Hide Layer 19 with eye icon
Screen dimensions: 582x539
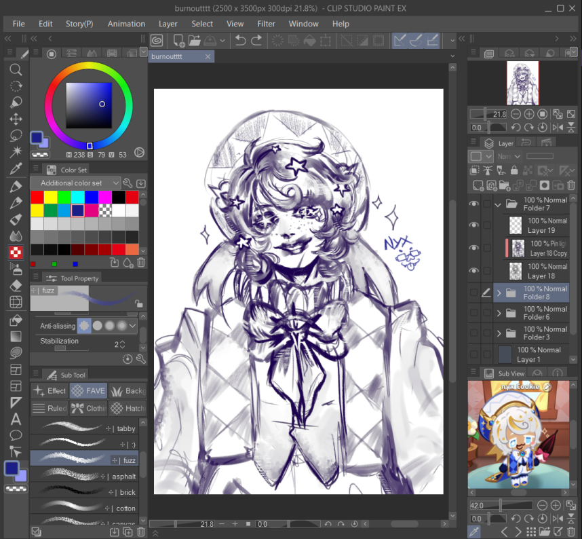coord(474,225)
